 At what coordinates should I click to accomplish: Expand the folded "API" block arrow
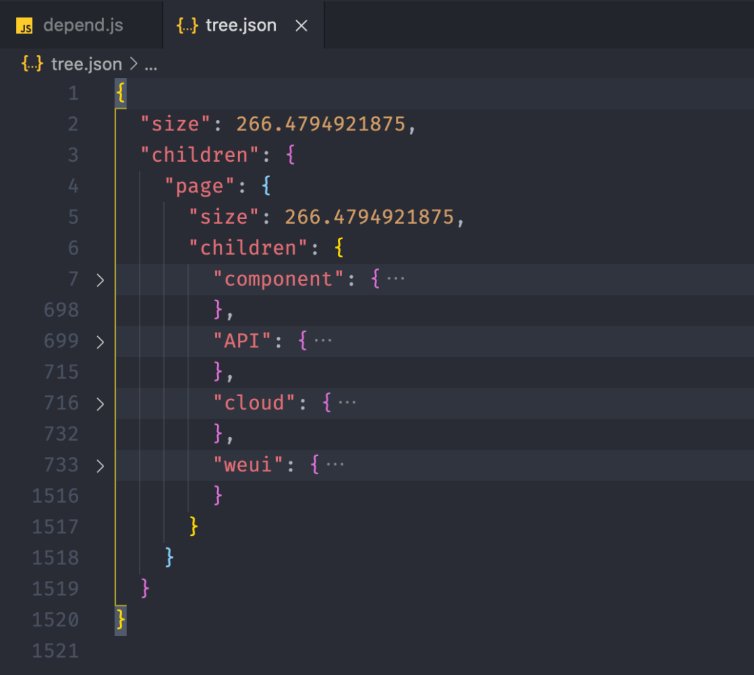pos(101,342)
